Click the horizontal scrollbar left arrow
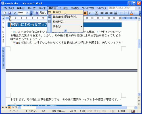Viewport: 142px width, 114px height. pyautogui.click(x=19, y=107)
